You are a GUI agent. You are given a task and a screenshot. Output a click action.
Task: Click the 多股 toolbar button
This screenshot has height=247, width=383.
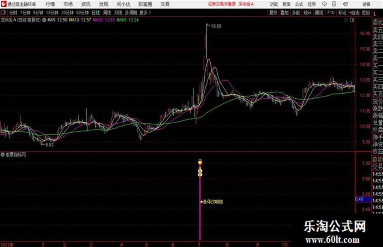point(296,13)
